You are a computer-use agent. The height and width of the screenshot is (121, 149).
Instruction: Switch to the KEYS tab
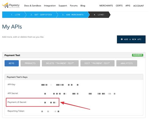[x=12, y=63]
